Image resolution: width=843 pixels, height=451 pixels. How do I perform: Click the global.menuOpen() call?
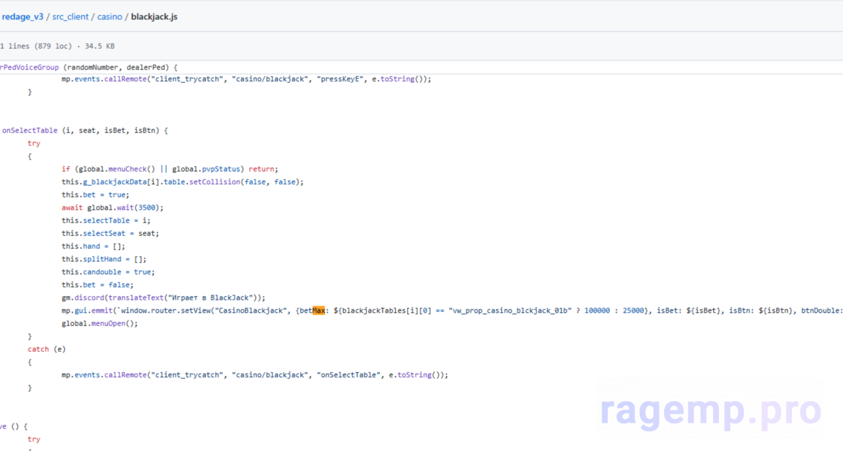click(x=99, y=324)
